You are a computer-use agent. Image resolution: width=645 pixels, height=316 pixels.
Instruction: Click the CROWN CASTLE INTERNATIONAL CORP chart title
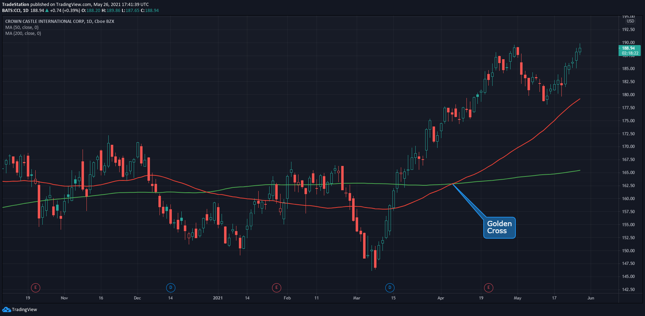[60, 21]
